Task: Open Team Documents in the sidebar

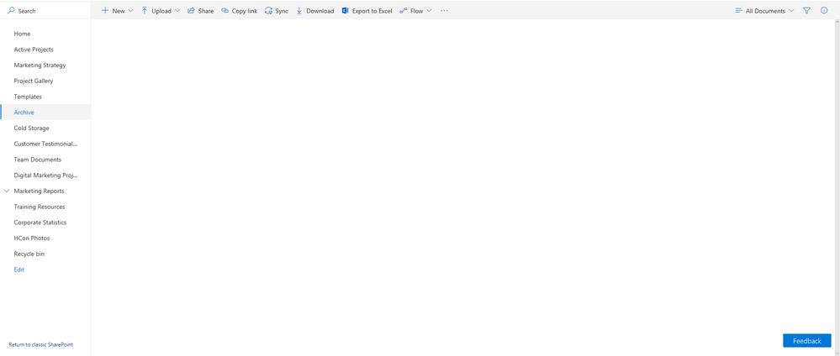Action: 38,160
